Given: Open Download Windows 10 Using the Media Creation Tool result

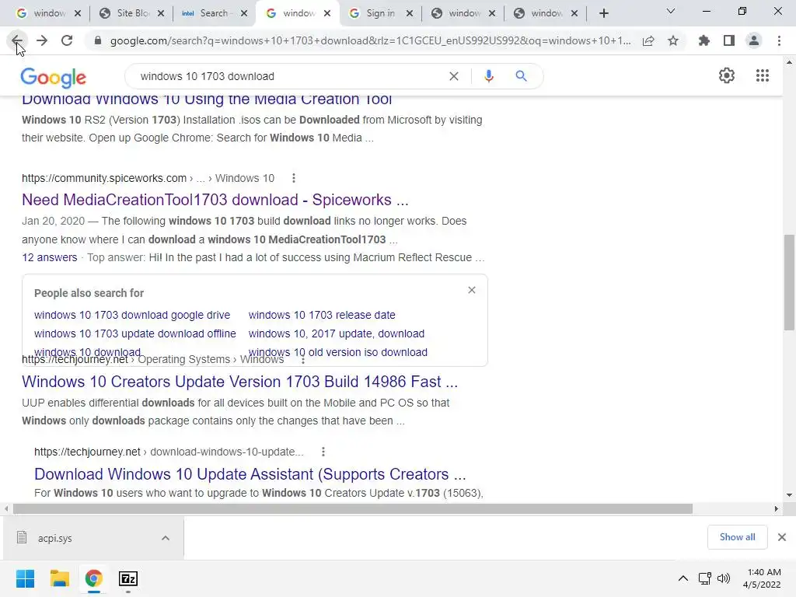Looking at the screenshot, I should [x=207, y=100].
